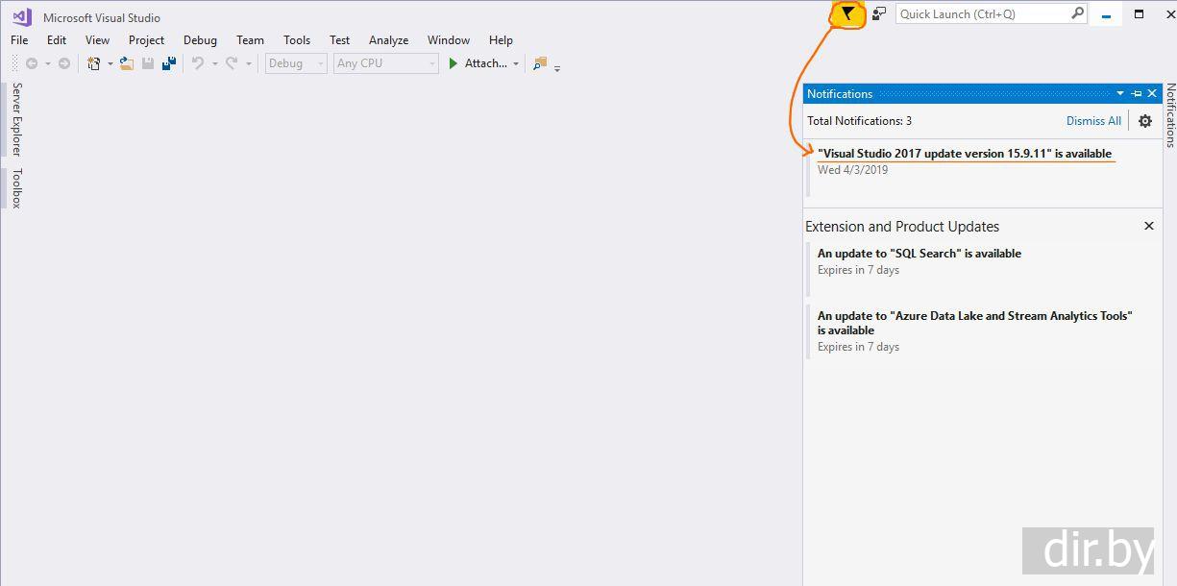Click the Find in Files icon
The height and width of the screenshot is (586, 1177).
tap(540, 63)
